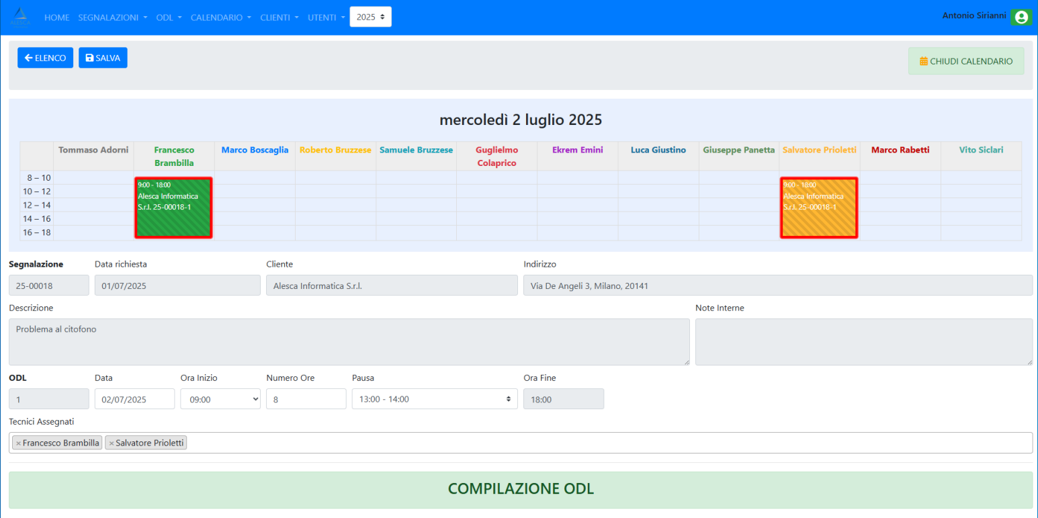Open the Pausa 13:00 - 14:00 dropdown
Image resolution: width=1038 pixels, height=518 pixels.
[x=434, y=399]
